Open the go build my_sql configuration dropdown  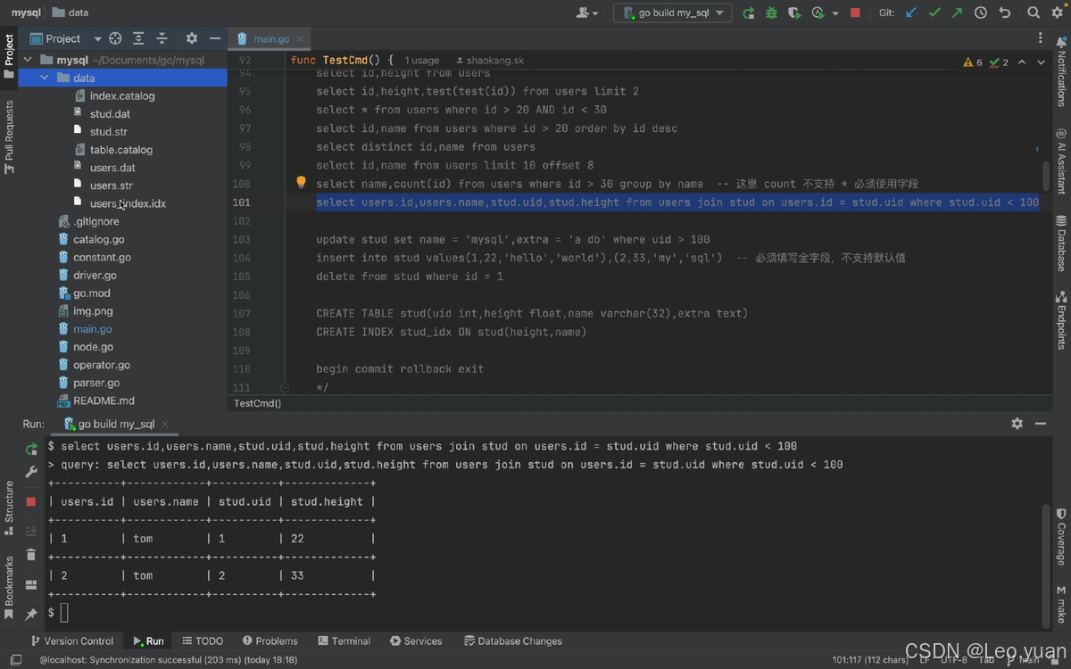pyautogui.click(x=673, y=12)
